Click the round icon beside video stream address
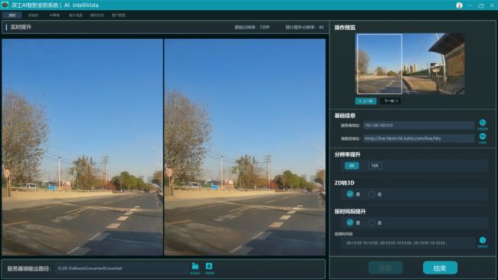Viewport: 498px width, 280px height. [483, 137]
